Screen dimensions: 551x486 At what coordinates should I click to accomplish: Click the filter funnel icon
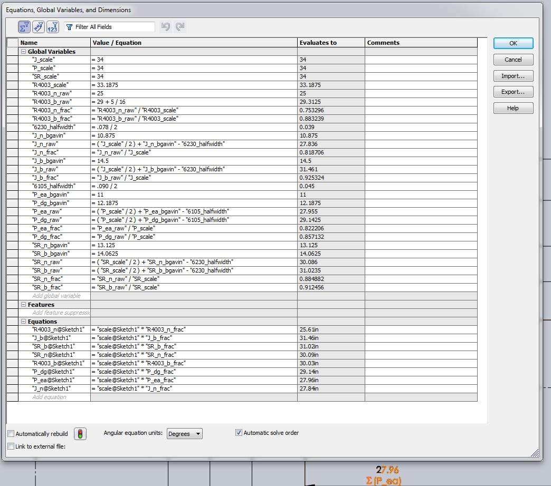[70, 27]
